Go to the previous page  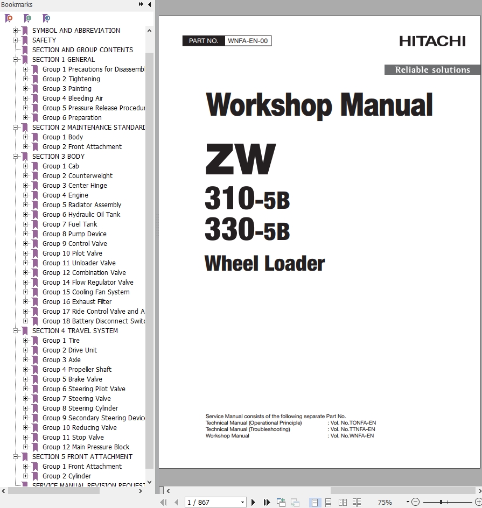click(x=176, y=502)
